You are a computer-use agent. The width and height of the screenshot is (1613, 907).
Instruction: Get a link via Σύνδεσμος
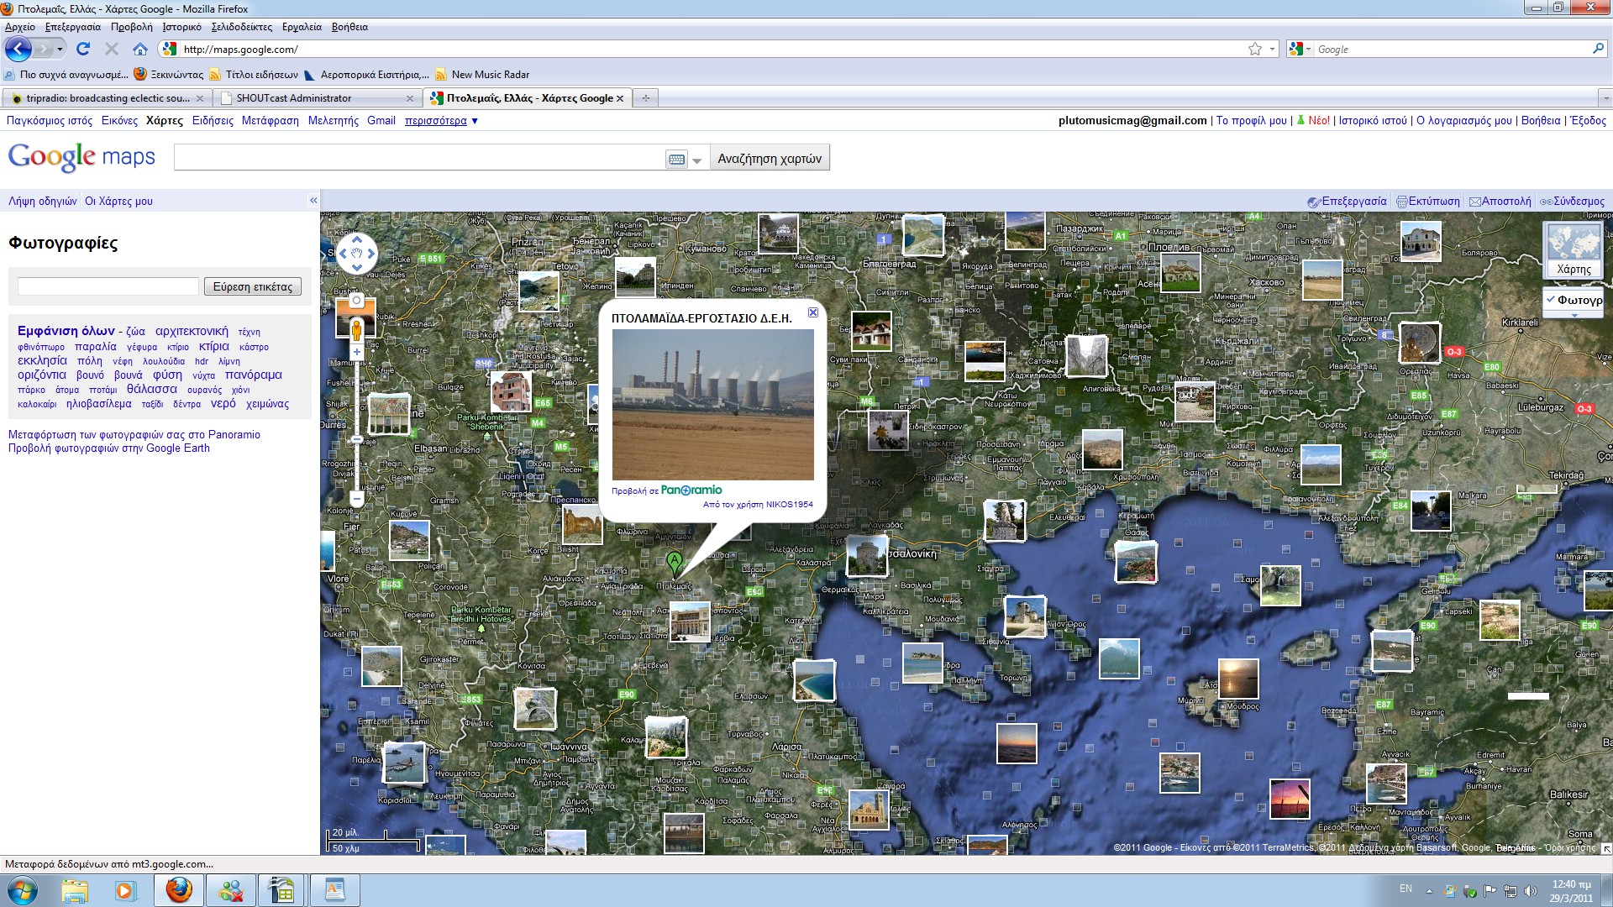click(1572, 202)
